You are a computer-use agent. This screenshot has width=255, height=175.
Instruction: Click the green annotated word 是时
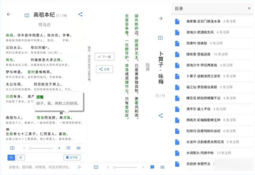click(x=31, y=72)
